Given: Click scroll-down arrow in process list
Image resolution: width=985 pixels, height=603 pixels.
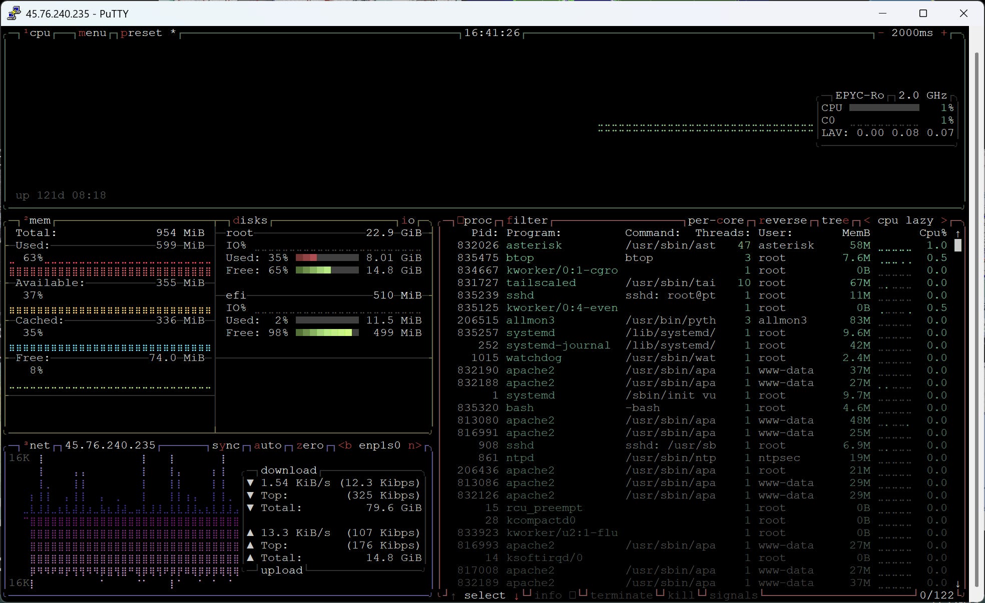Looking at the screenshot, I should point(957,583).
